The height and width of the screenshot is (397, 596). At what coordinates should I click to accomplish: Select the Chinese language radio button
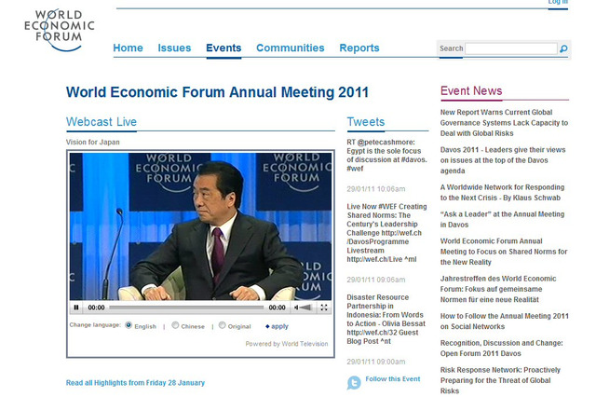point(175,325)
